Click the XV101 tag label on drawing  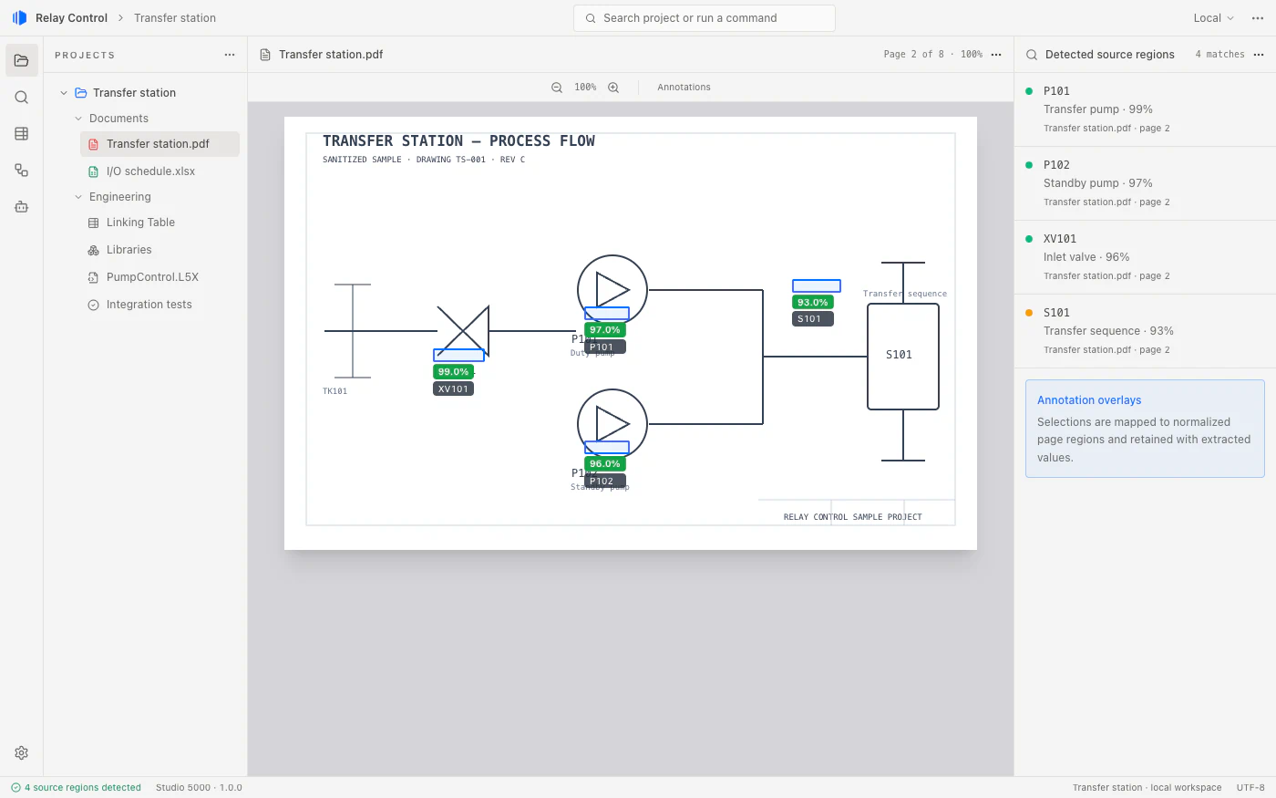tap(453, 389)
